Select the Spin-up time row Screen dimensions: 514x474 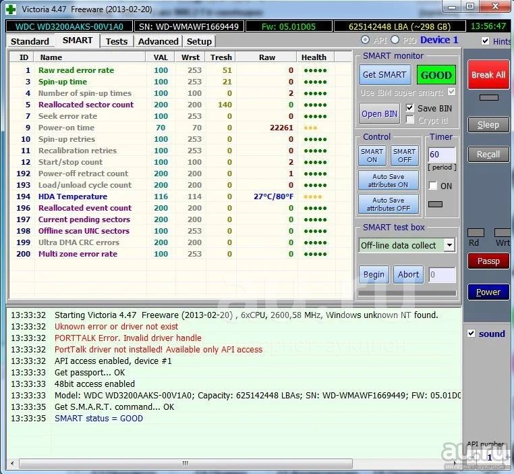pyautogui.click(x=180, y=82)
